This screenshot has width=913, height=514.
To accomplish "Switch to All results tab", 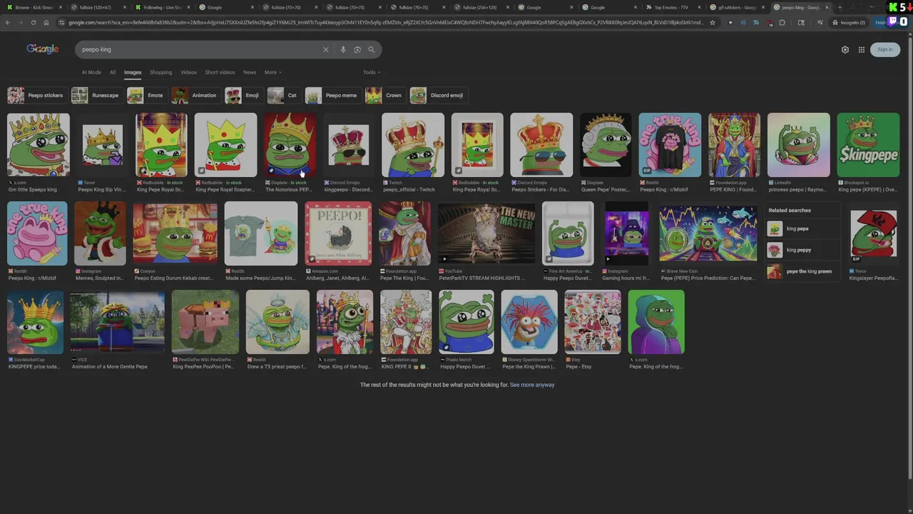I will point(113,72).
